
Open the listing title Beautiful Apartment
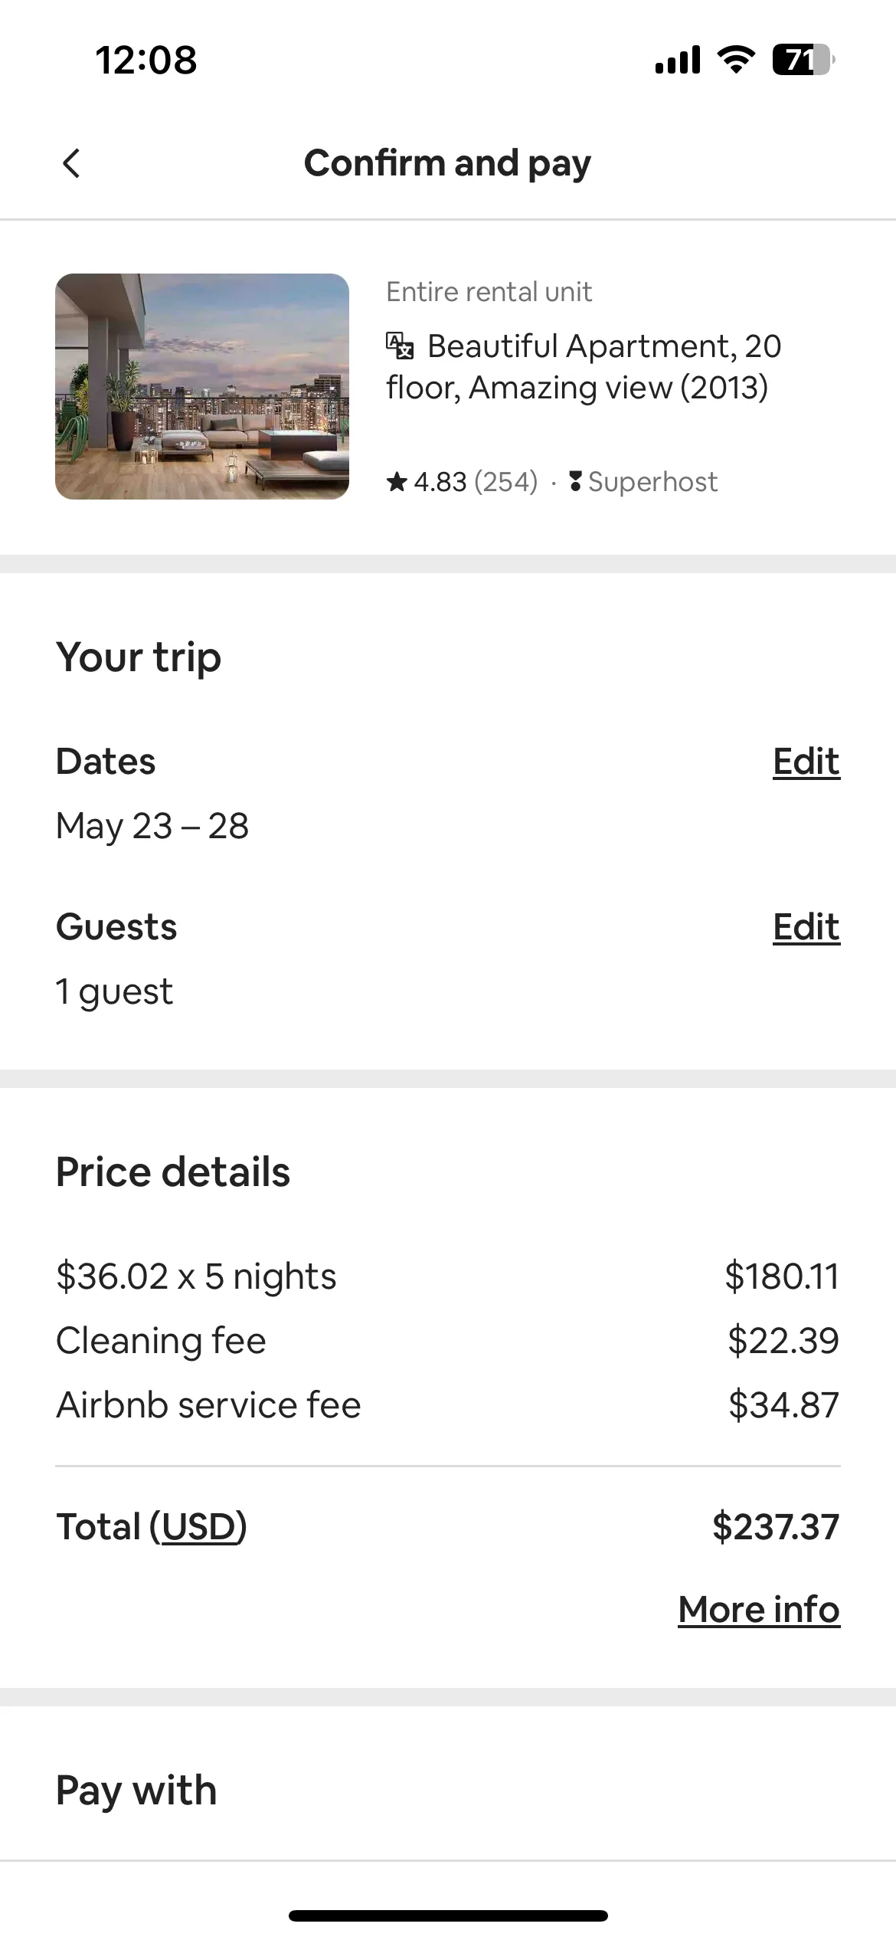(x=584, y=367)
